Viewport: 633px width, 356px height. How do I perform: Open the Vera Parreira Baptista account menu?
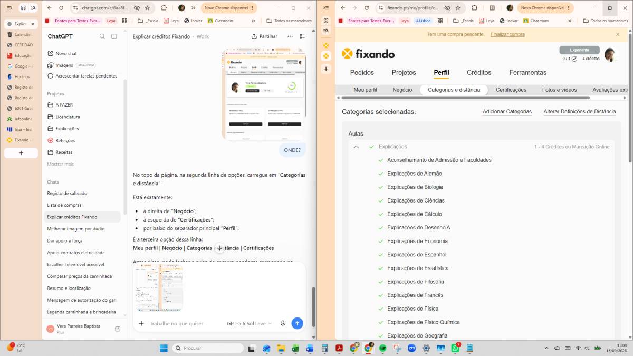click(79, 328)
